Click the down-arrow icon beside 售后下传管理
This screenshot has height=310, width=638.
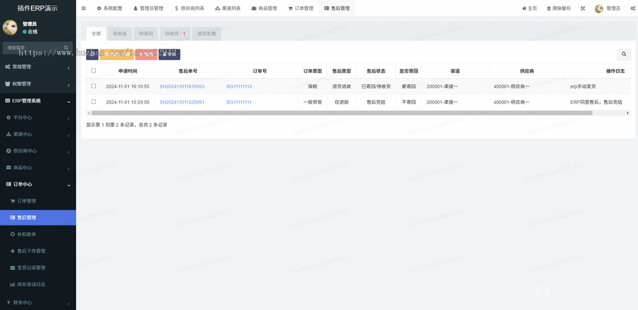(x=13, y=251)
